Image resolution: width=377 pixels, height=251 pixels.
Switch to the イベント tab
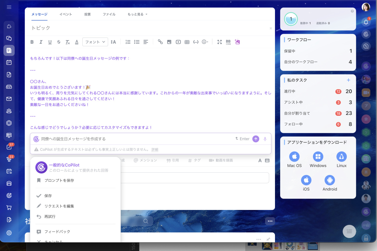[x=66, y=14]
